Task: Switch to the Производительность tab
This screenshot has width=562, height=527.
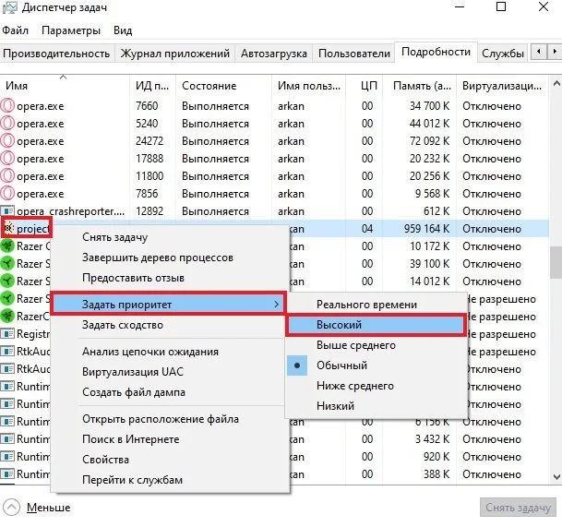Action: coord(56,54)
